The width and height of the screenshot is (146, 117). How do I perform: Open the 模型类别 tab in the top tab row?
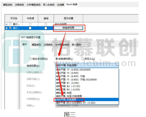[x=8, y=5]
